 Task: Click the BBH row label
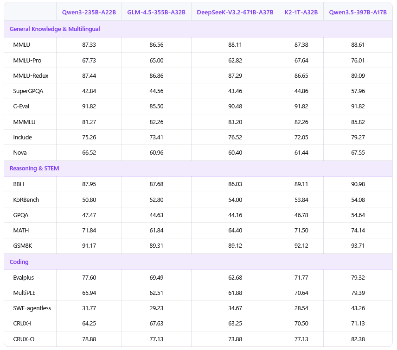tap(19, 184)
